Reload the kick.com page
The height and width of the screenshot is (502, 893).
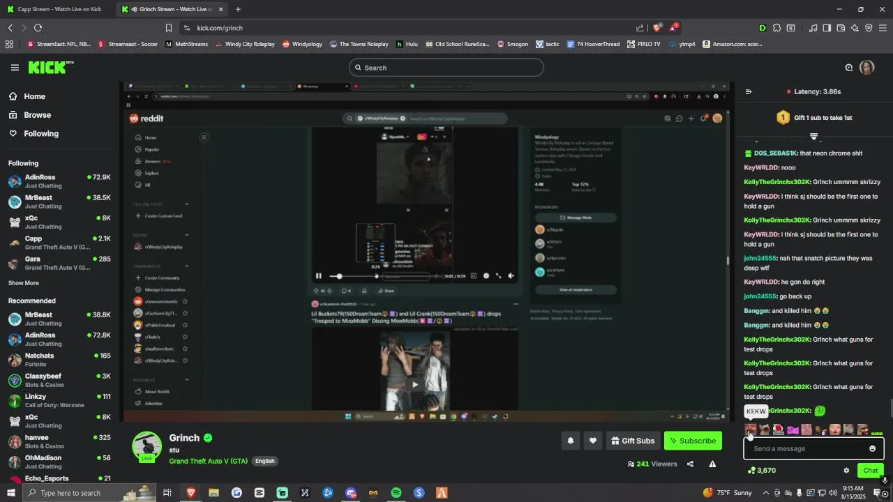pyautogui.click(x=38, y=28)
